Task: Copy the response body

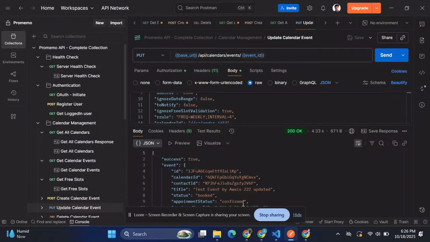Action: [x=395, y=143]
